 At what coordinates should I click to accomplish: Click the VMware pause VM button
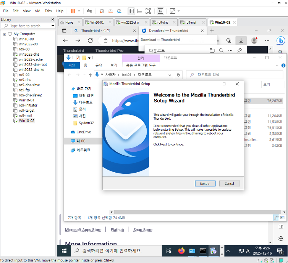(x=73, y=11)
